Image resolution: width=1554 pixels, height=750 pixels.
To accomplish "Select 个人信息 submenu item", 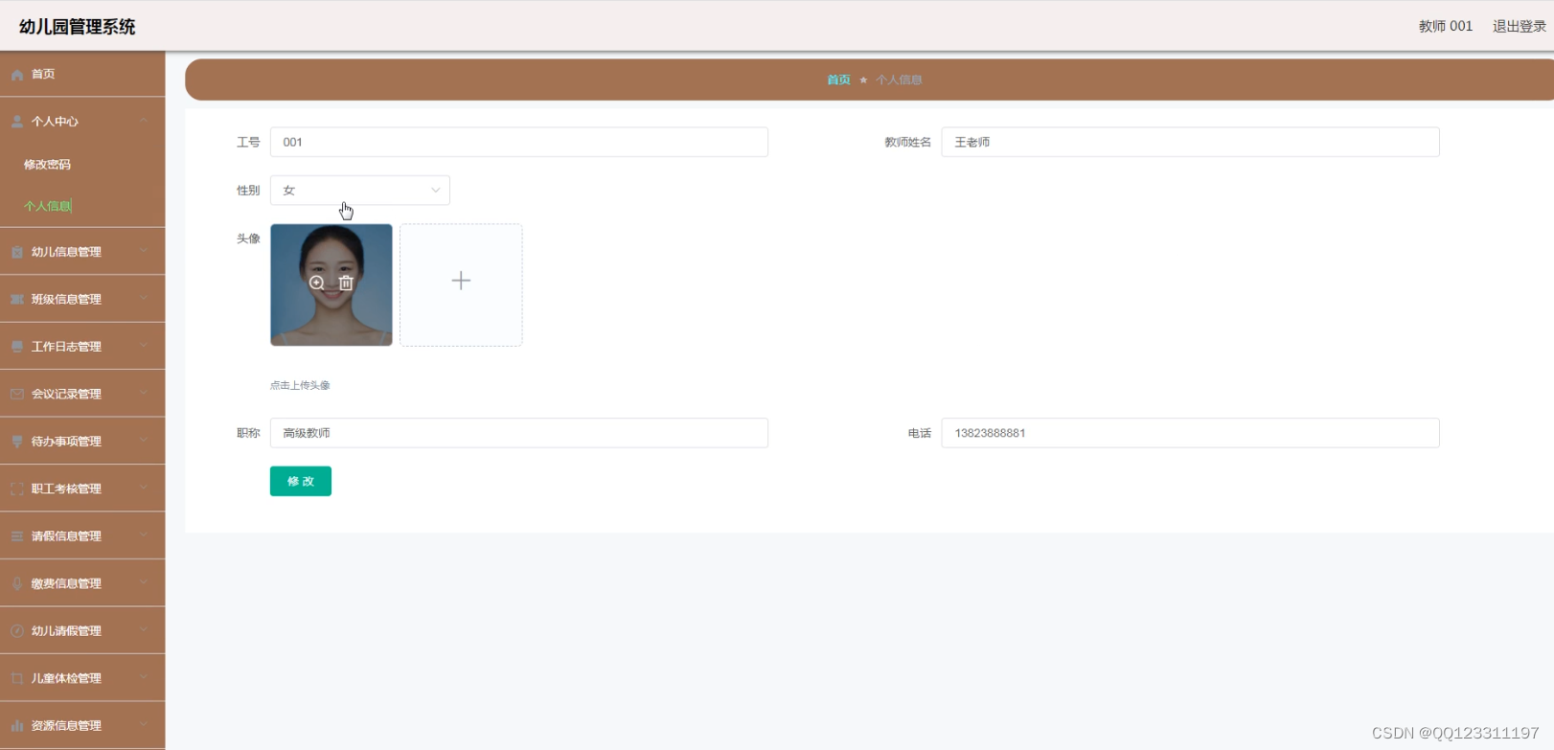I will [47, 206].
